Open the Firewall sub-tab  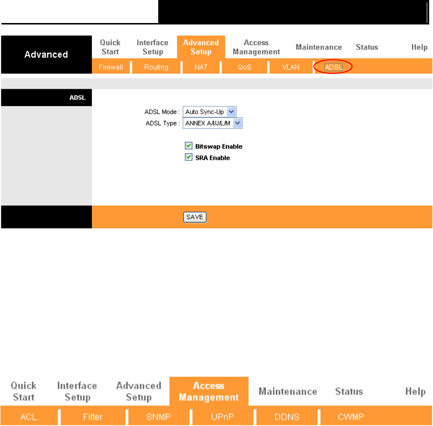click(x=111, y=67)
